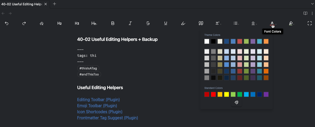
Task: Open fullscreen mode icon
Action: [309, 23]
